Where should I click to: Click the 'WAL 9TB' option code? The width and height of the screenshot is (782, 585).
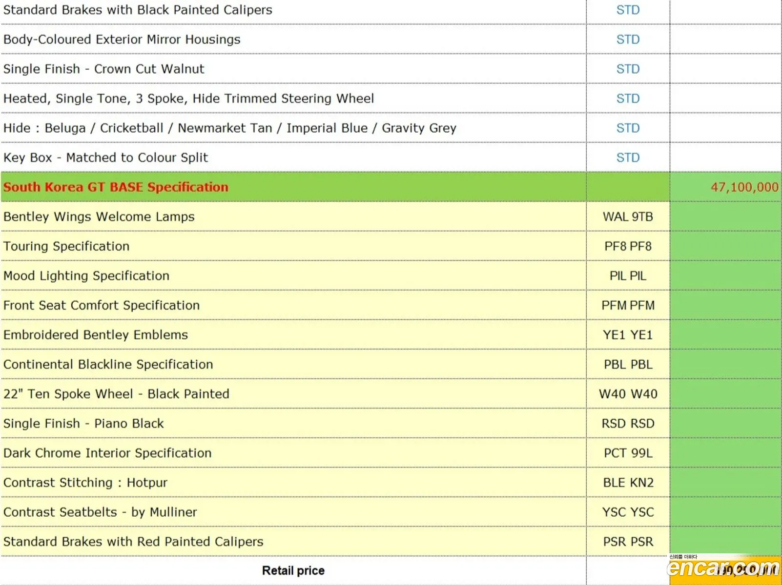pos(628,217)
